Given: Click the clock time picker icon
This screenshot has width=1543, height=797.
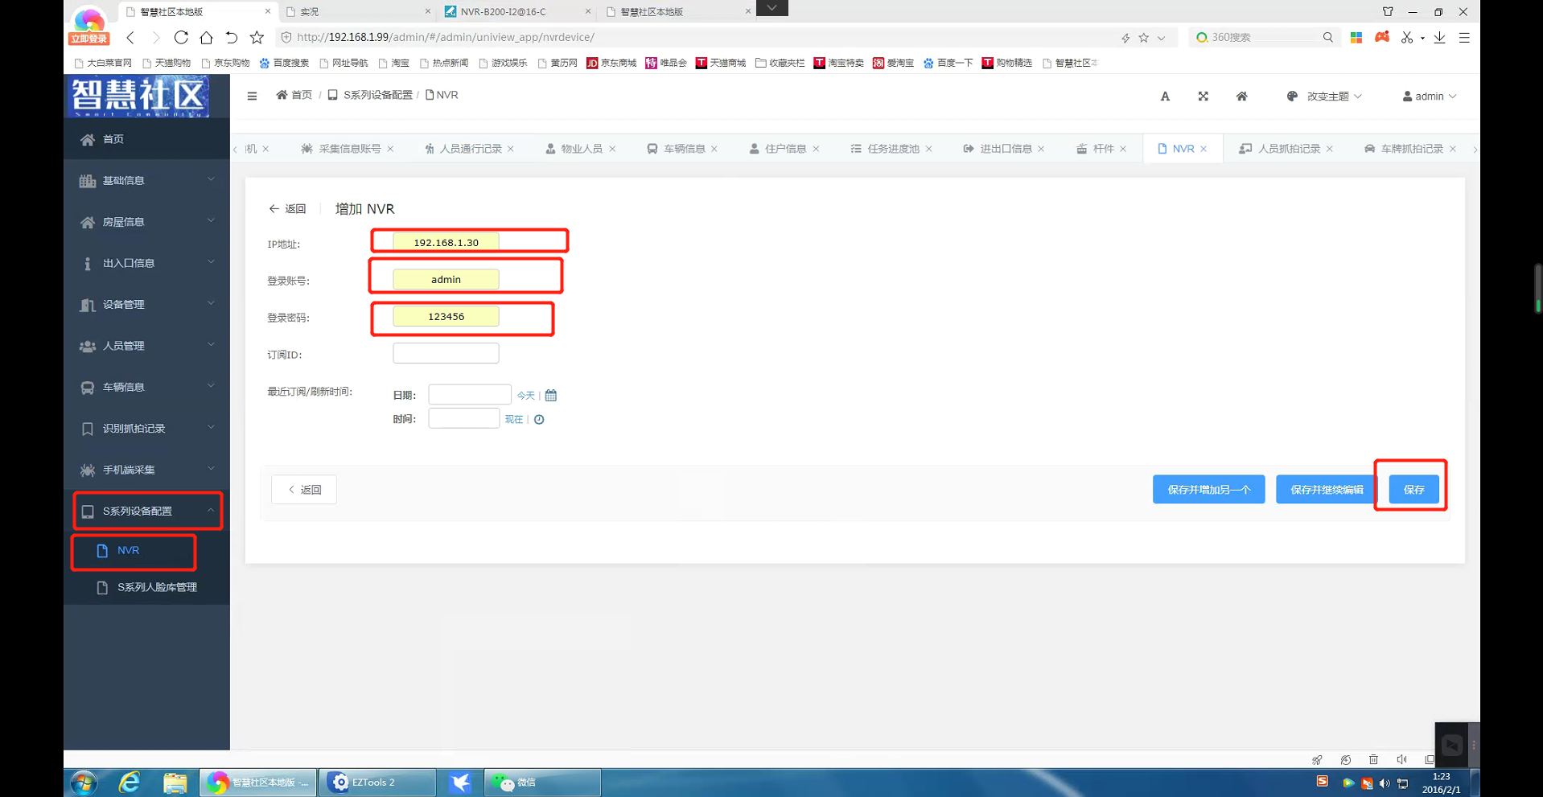Looking at the screenshot, I should [x=539, y=420].
